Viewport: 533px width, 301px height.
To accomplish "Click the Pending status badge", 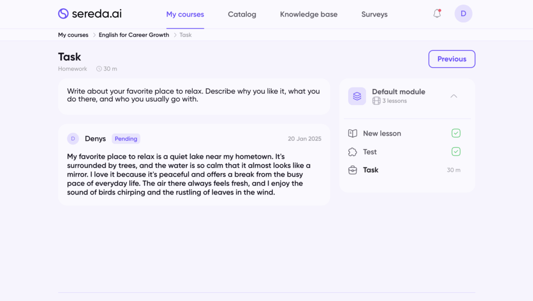I will point(126,139).
